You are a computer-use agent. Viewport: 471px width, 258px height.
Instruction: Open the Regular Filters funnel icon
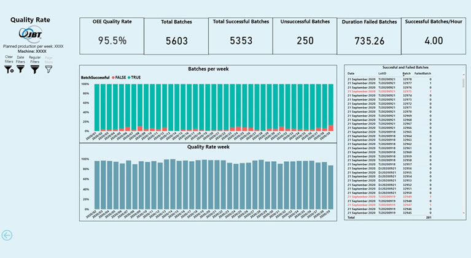coord(34,69)
